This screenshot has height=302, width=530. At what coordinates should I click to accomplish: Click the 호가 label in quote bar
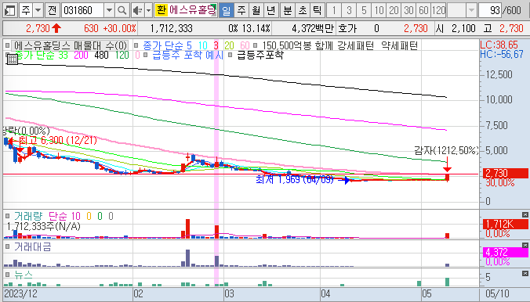click(x=347, y=28)
